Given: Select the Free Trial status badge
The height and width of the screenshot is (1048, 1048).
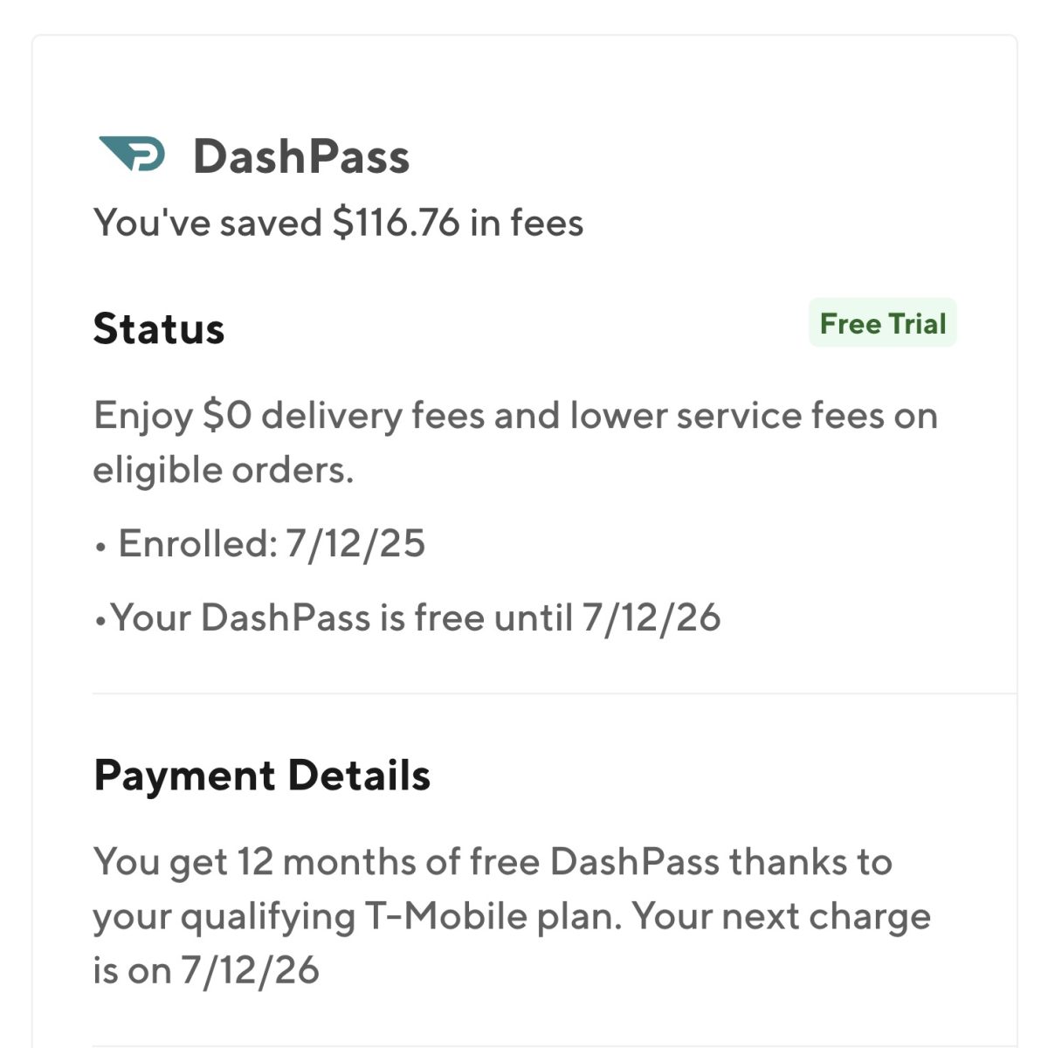Looking at the screenshot, I should point(882,323).
